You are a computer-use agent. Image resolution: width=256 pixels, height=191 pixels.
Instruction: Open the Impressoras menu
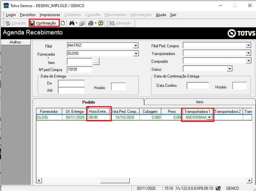pyautogui.click(x=50, y=15)
